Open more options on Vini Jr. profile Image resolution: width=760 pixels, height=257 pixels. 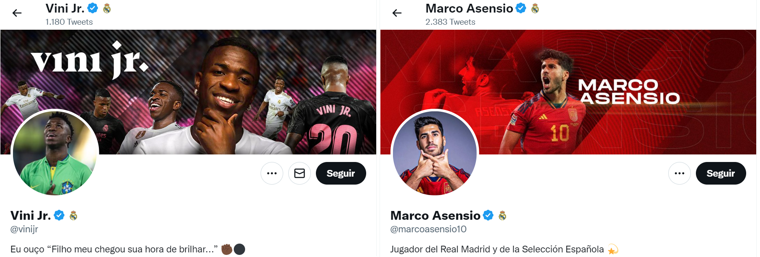pos(272,173)
